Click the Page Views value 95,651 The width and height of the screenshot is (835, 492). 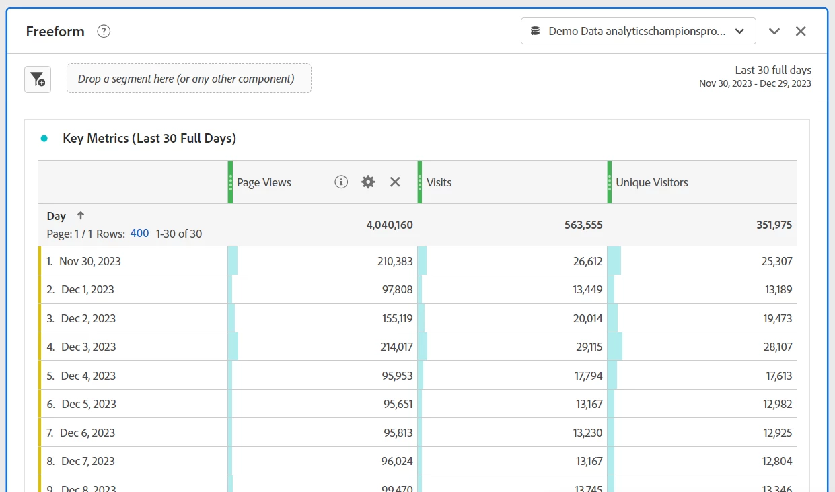point(398,404)
